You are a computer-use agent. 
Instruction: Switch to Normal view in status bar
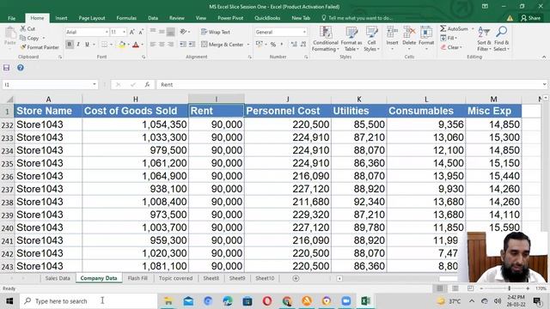439,288
